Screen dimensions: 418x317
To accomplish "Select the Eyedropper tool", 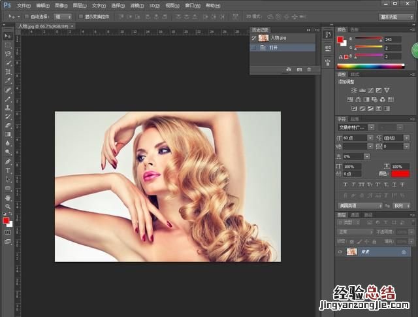I will pos(8,80).
